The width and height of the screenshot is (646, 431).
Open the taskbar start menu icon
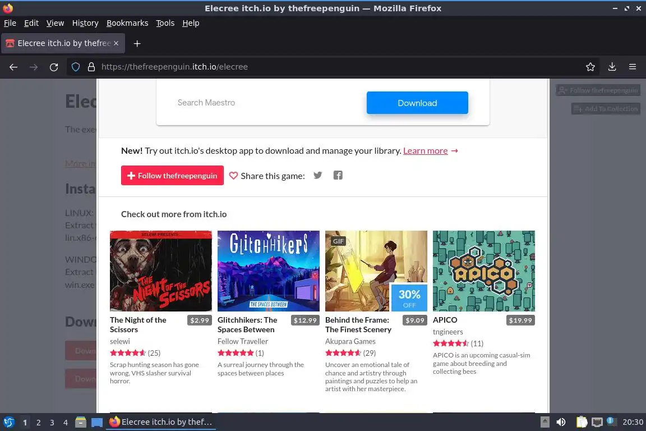[8, 422]
